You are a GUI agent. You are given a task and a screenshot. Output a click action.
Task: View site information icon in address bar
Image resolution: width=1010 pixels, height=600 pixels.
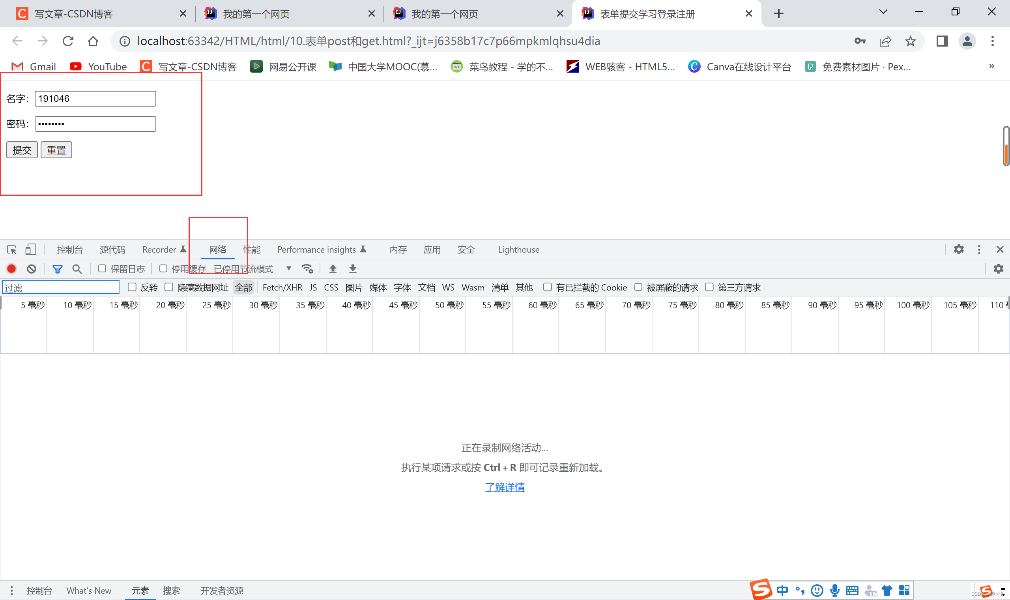(125, 41)
